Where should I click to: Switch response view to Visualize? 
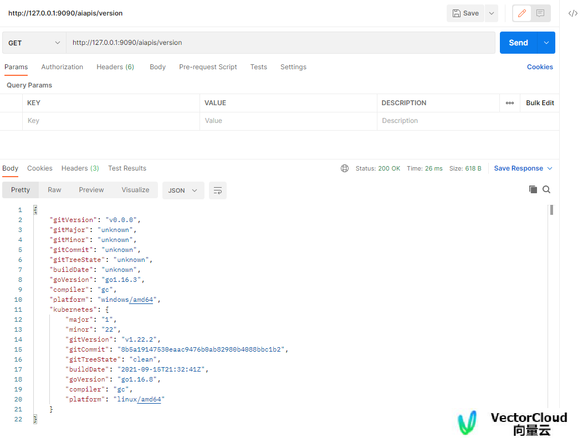click(135, 190)
